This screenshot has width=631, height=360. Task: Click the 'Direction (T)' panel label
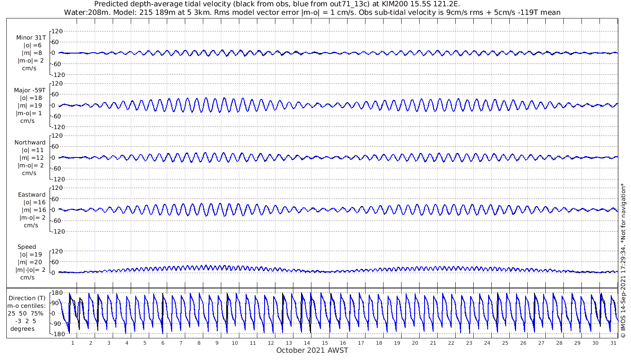coord(27,298)
